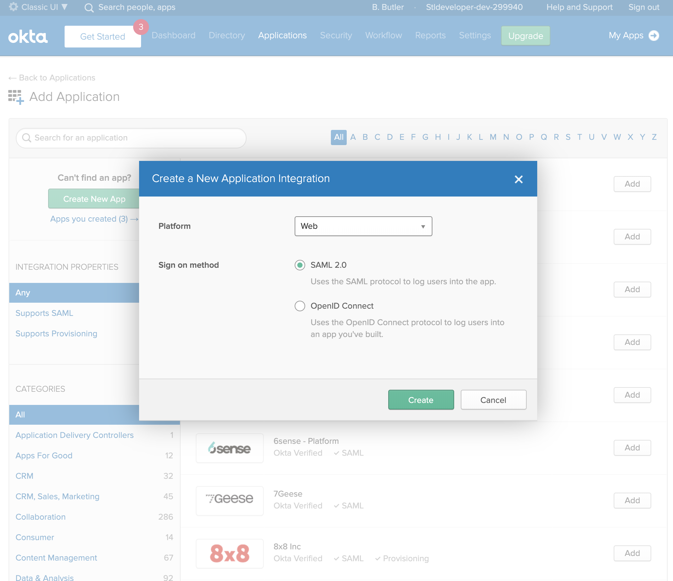Select the CRM category with 32 apps
The width and height of the screenshot is (673, 581).
[24, 476]
